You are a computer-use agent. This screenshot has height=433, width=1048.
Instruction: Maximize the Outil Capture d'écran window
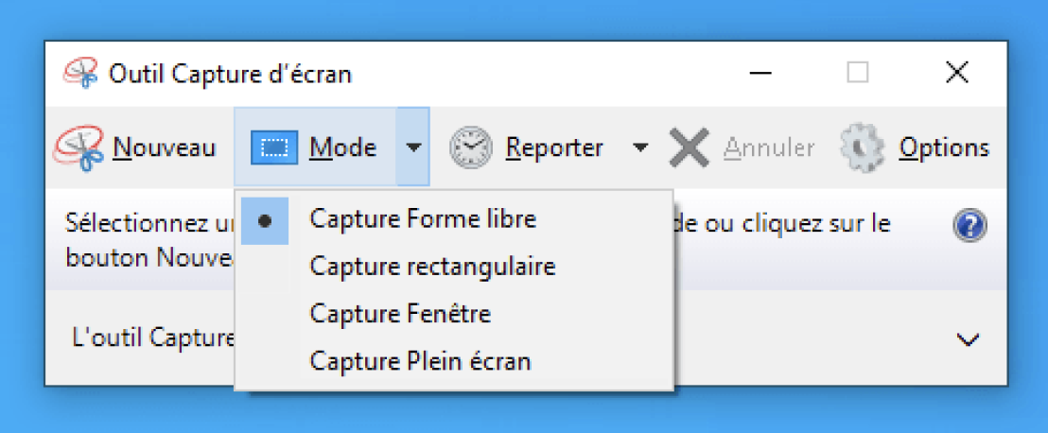pos(858,72)
